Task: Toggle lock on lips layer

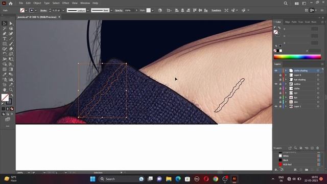Action: [x=281, y=98]
